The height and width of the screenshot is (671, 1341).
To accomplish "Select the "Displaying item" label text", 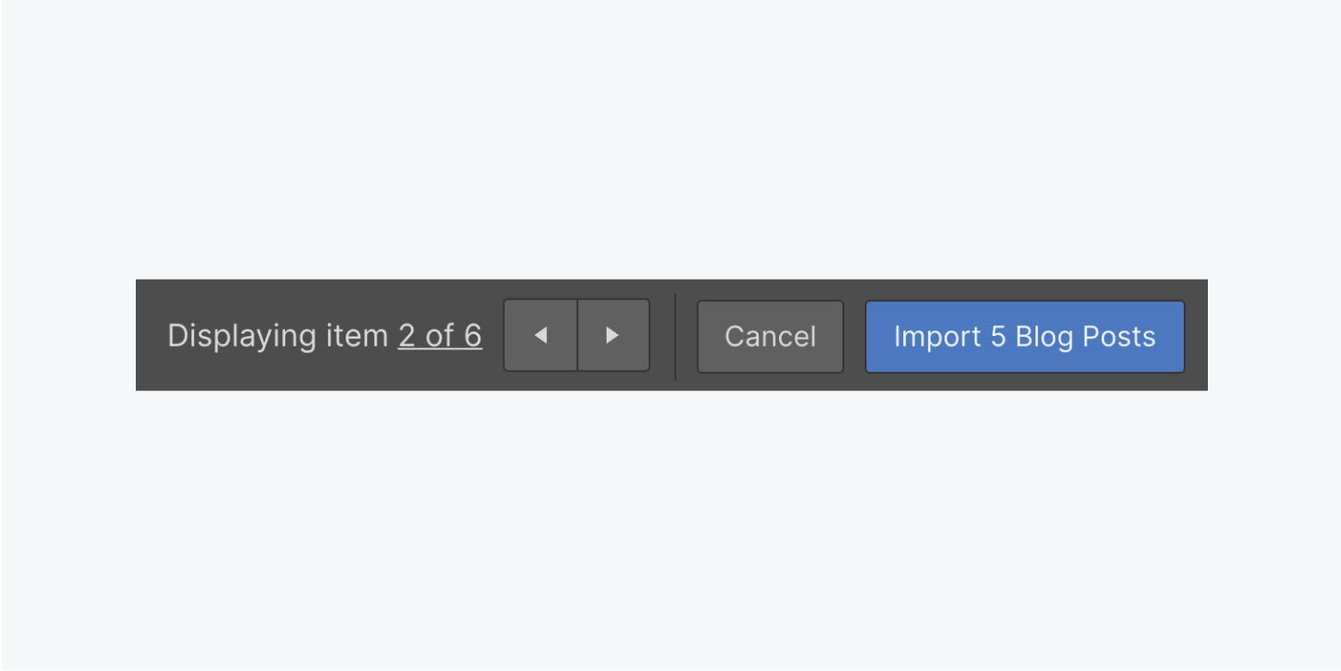I will [278, 336].
